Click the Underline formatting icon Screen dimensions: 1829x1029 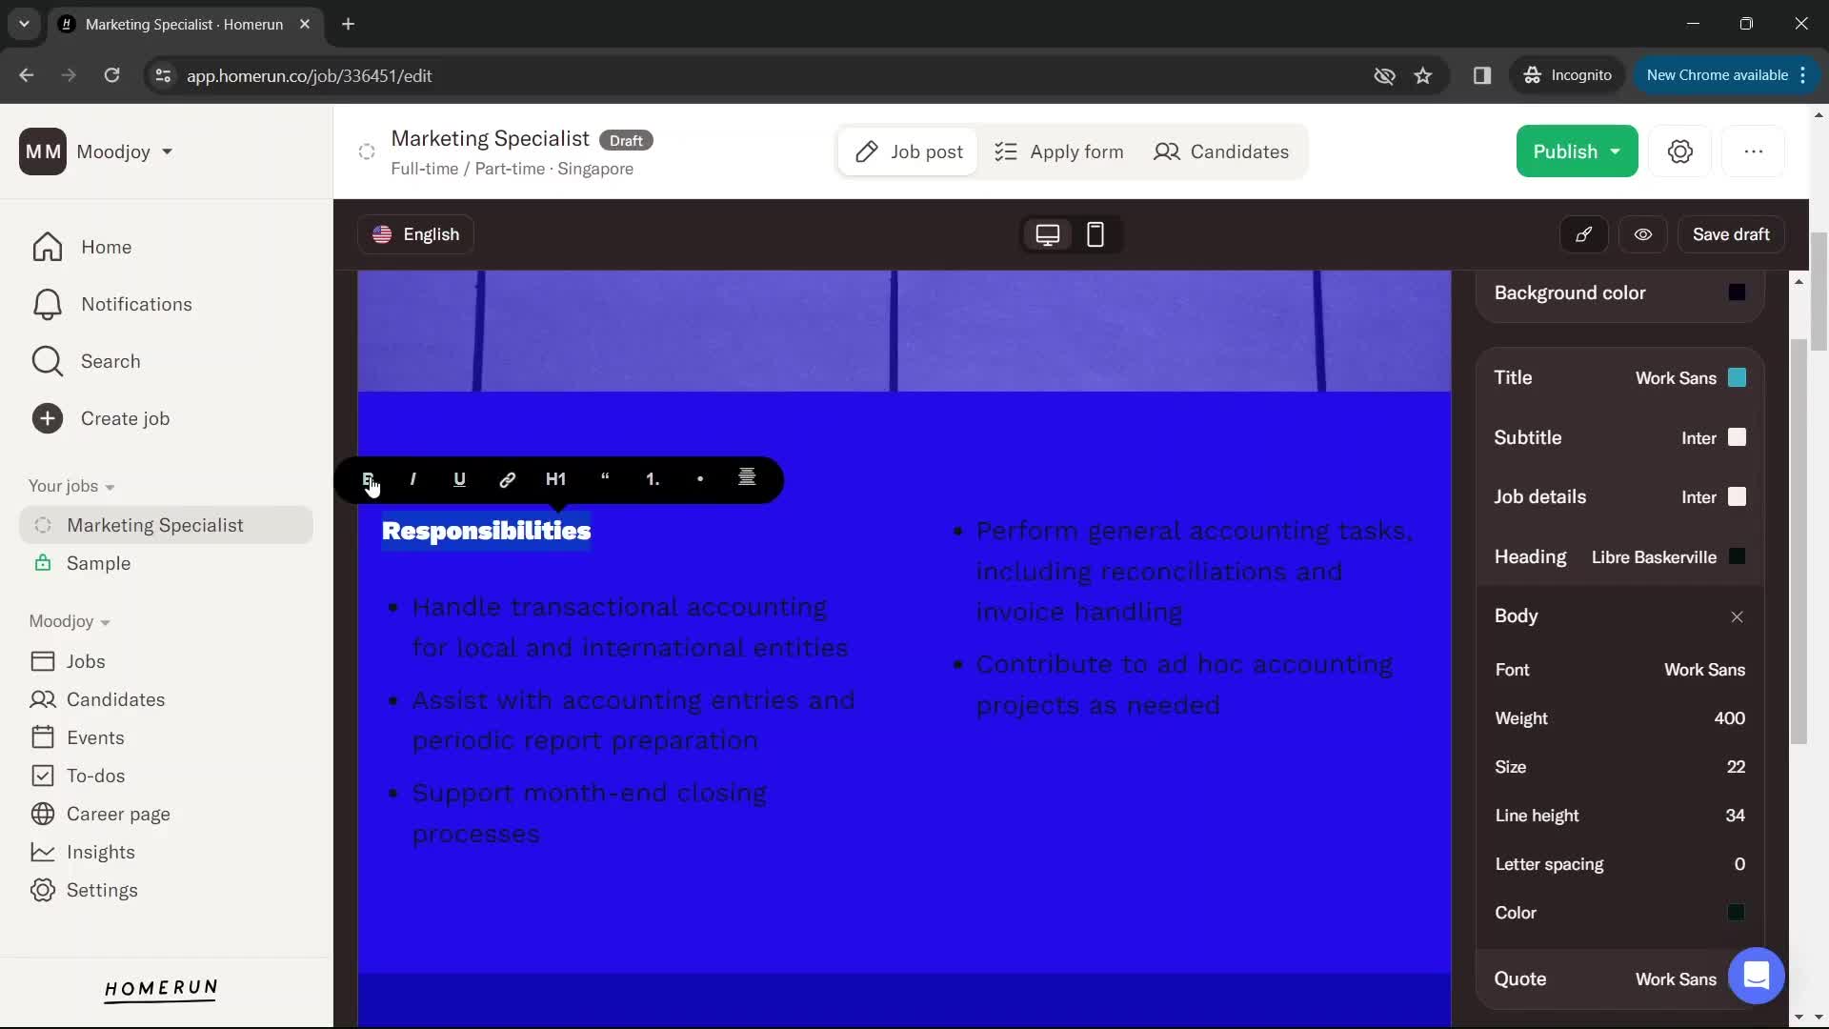click(x=460, y=478)
